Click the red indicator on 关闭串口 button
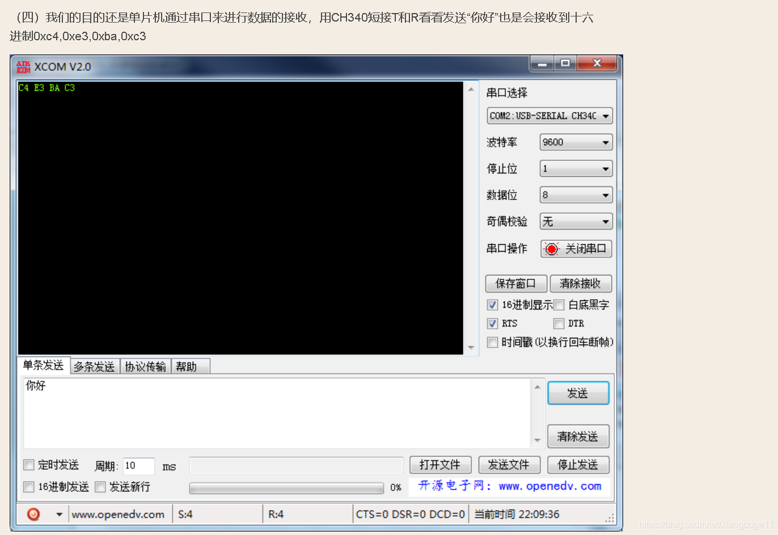The height and width of the screenshot is (535, 778). coord(552,249)
